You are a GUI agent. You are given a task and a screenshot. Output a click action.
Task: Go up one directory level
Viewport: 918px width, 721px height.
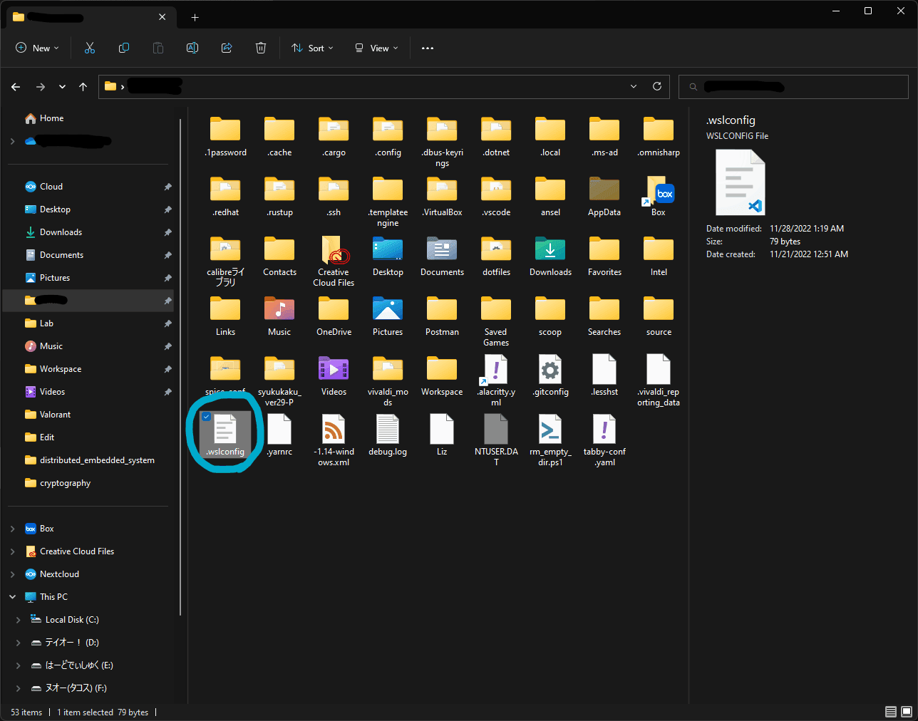tap(83, 87)
